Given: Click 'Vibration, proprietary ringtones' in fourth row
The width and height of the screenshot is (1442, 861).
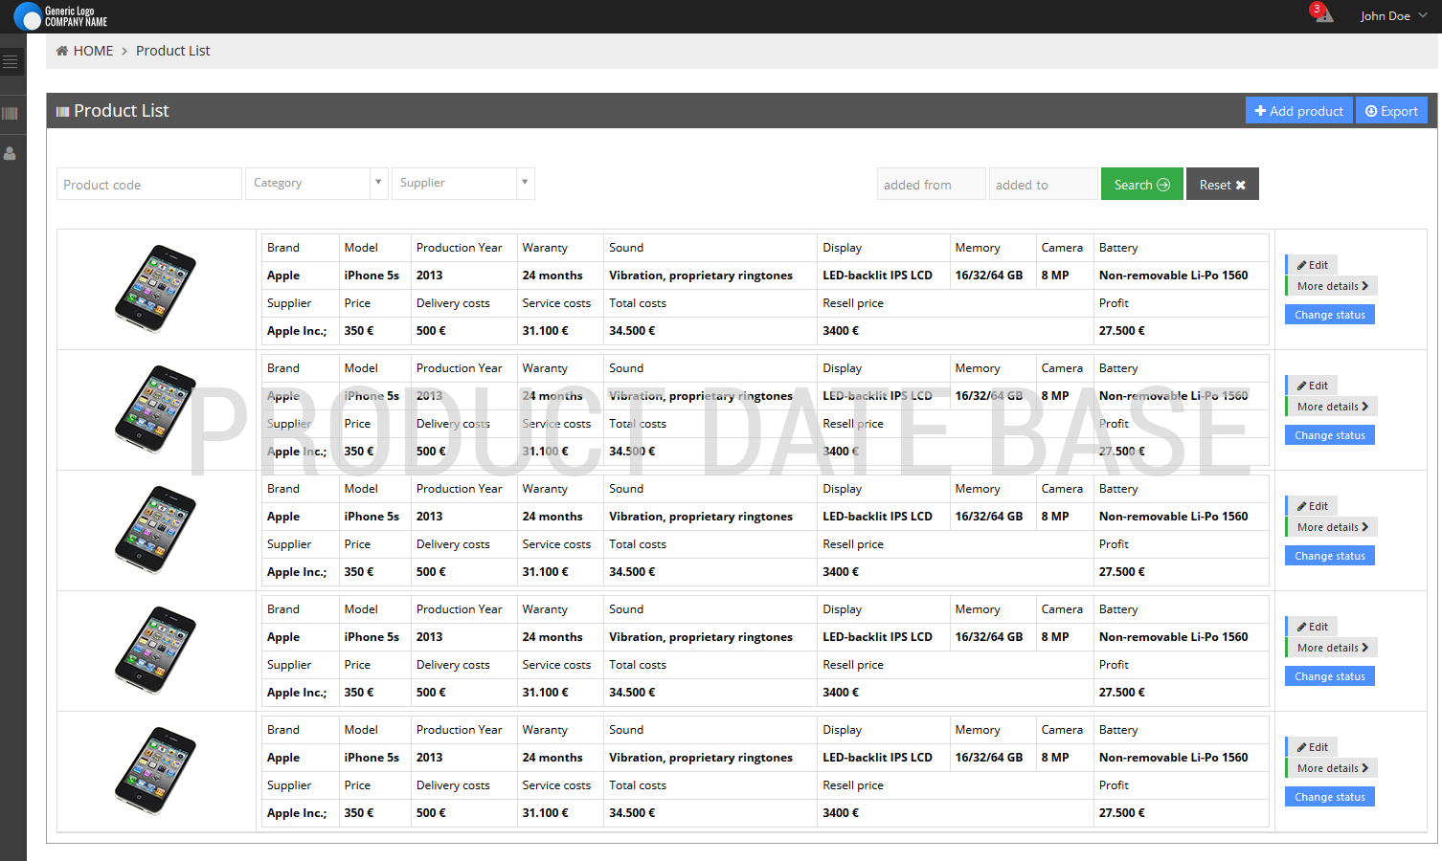Looking at the screenshot, I should click(701, 637).
